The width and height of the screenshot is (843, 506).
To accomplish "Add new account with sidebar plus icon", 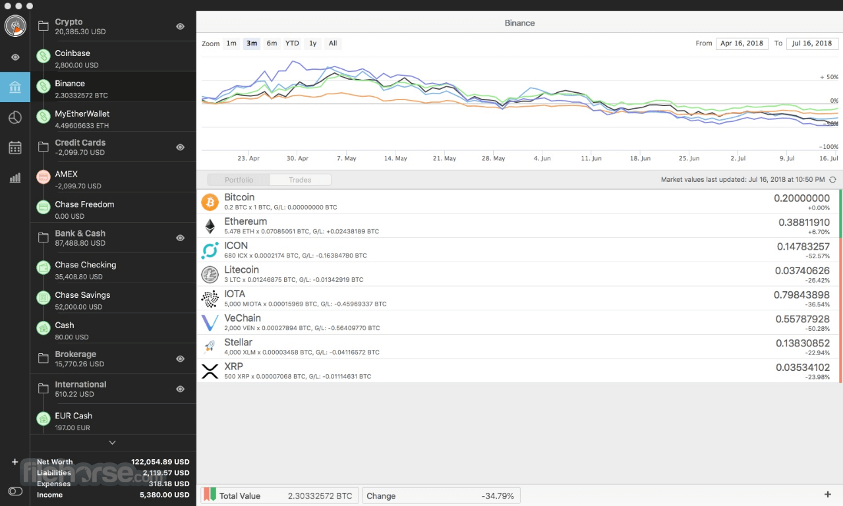I will click(15, 462).
